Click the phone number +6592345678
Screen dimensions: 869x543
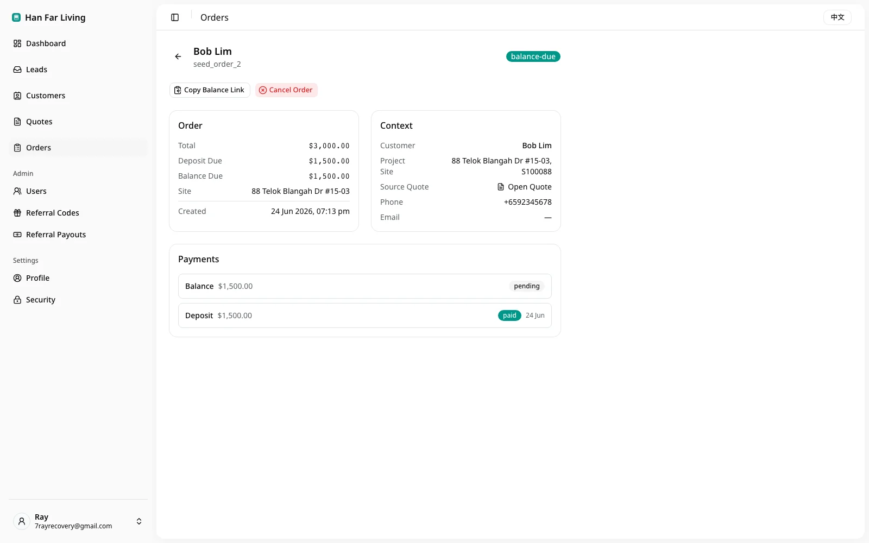[528, 202]
